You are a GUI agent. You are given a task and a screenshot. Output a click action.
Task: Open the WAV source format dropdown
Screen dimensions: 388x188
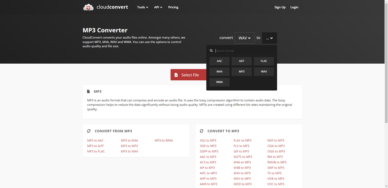point(245,38)
